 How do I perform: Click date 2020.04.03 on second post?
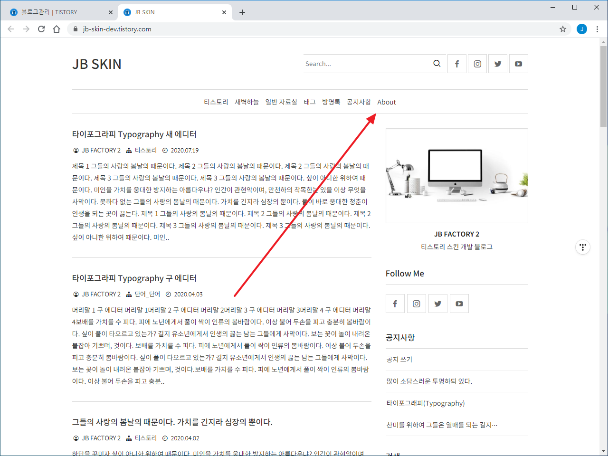(188, 294)
